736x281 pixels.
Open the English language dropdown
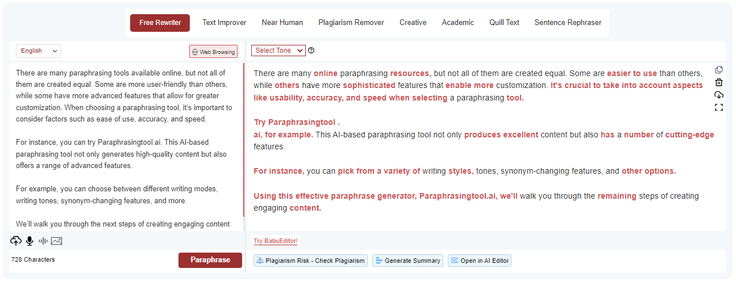point(39,51)
